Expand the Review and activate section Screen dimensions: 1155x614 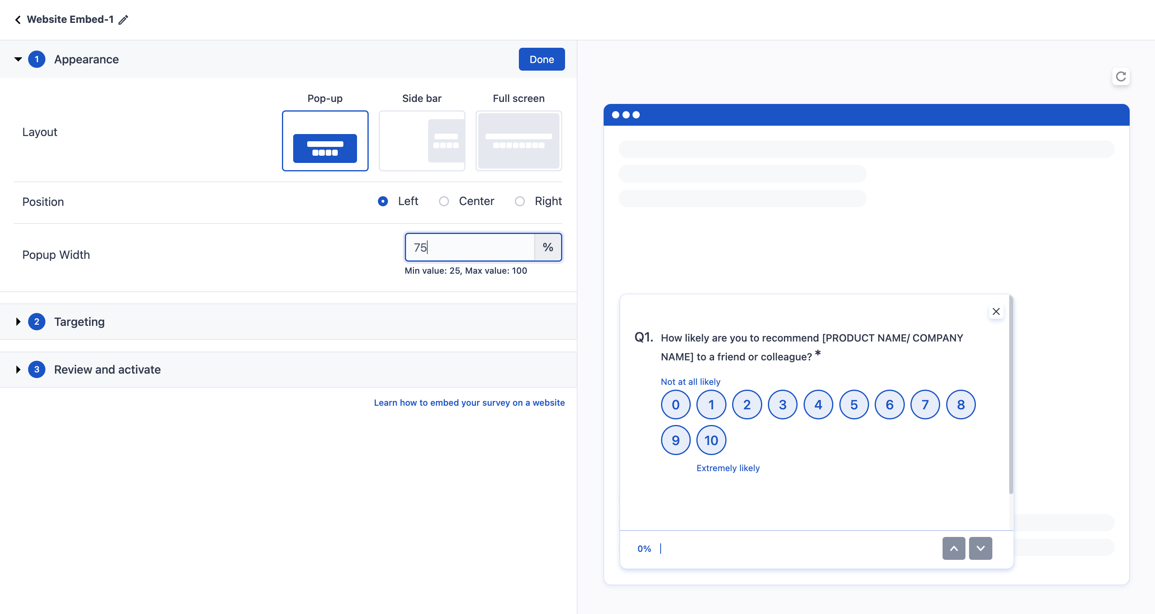pos(18,370)
